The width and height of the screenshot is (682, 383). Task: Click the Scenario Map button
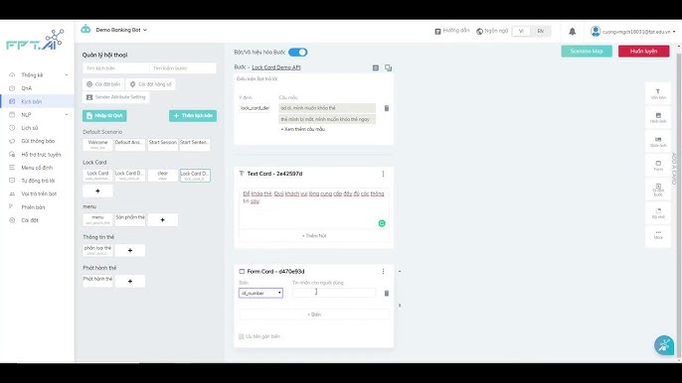pos(587,52)
